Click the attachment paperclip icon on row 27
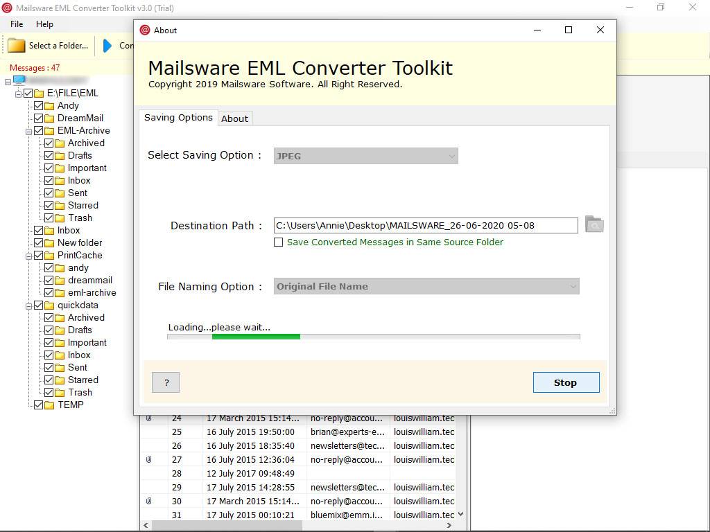The image size is (710, 532). pyautogui.click(x=148, y=459)
